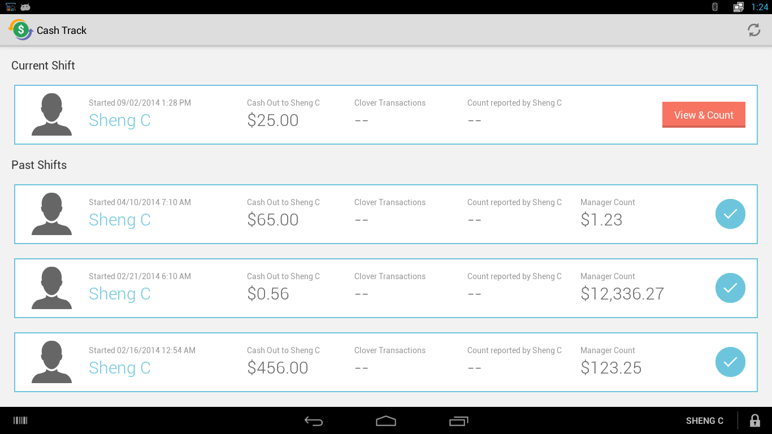Select the $12,336.27 manager count amount
772x434 pixels.
click(622, 294)
